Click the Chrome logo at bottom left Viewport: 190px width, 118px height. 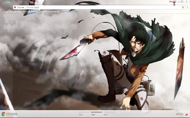[x=9, y=114]
